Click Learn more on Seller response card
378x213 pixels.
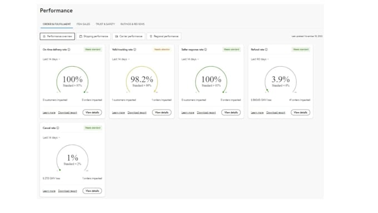(188, 113)
